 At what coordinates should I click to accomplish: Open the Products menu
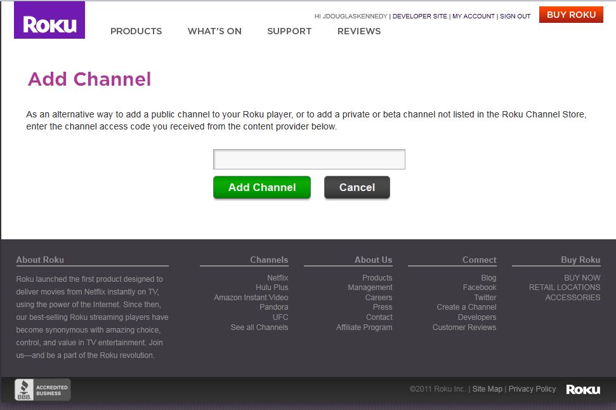coord(136,31)
